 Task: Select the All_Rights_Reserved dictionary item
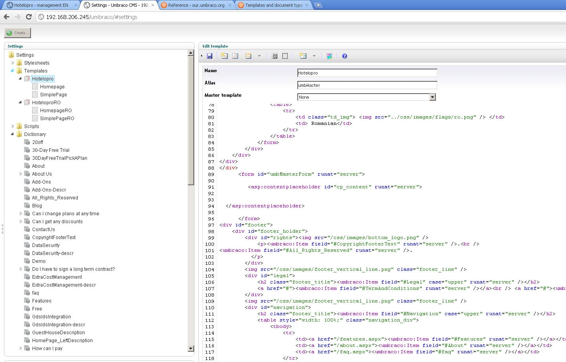55,197
